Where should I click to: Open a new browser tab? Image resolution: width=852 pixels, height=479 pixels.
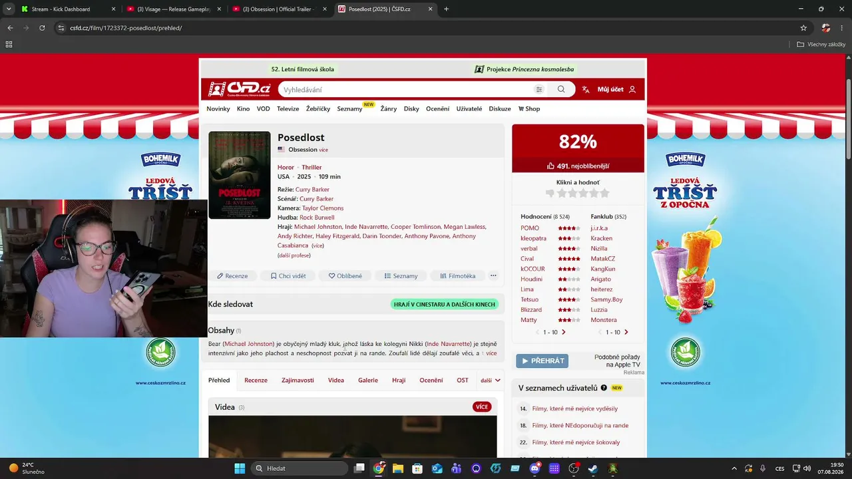click(x=446, y=9)
